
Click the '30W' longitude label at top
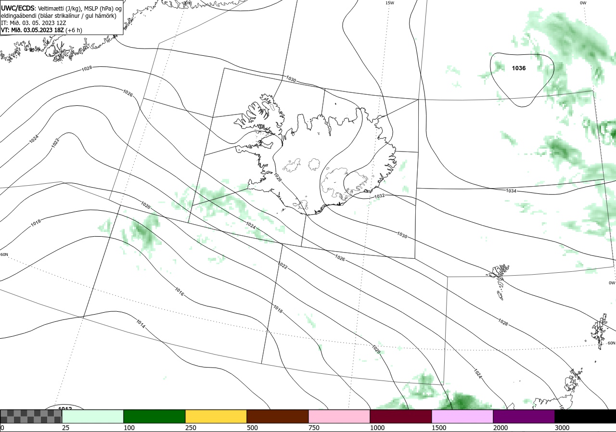187,3
